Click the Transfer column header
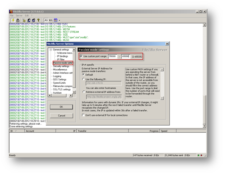 pyautogui.click(x=103, y=131)
